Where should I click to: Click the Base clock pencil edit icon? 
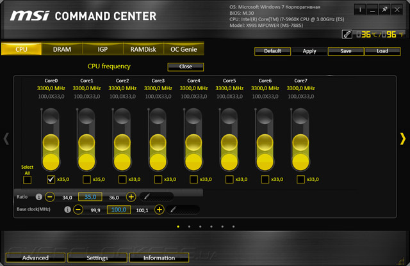[173, 209]
